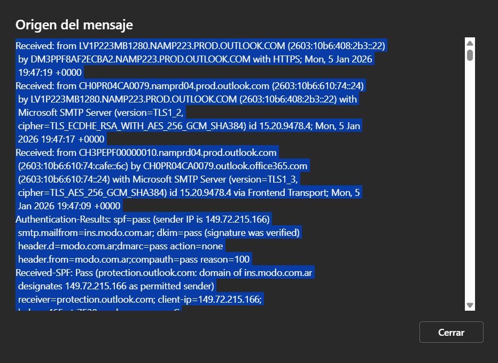Screen dimensions: 498x363
Task: Click the receiver=protection.outlook.com line
Action: click(x=139, y=299)
